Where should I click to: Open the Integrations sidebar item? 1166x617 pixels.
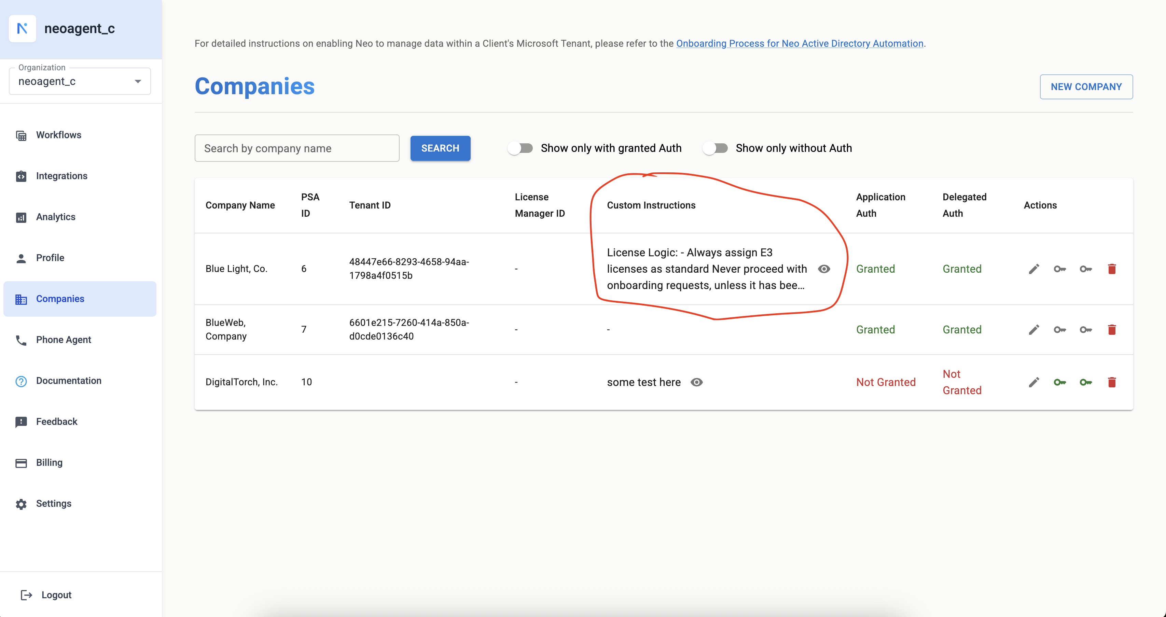tap(61, 176)
